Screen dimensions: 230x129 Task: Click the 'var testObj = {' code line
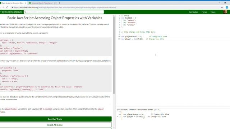point(128,18)
